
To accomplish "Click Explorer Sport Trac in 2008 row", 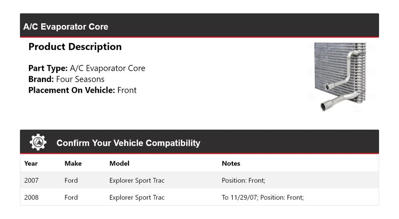I will [137, 197].
